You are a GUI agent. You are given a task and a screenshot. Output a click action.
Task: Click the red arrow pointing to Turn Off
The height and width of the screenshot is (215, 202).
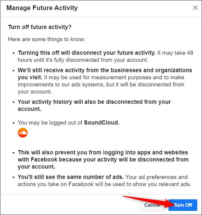pos(143,201)
